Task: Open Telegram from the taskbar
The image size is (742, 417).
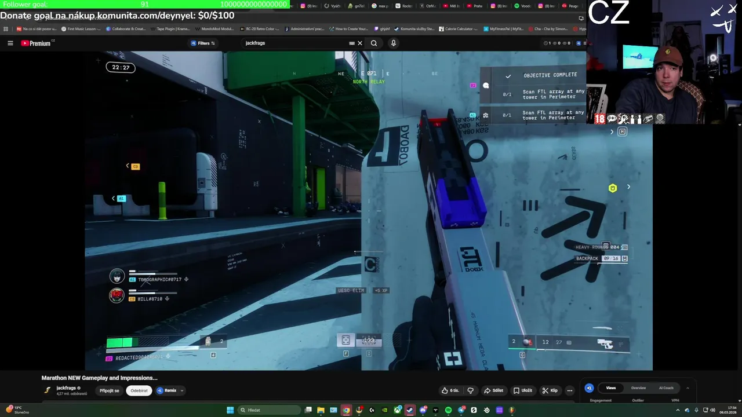Action: click(461, 410)
